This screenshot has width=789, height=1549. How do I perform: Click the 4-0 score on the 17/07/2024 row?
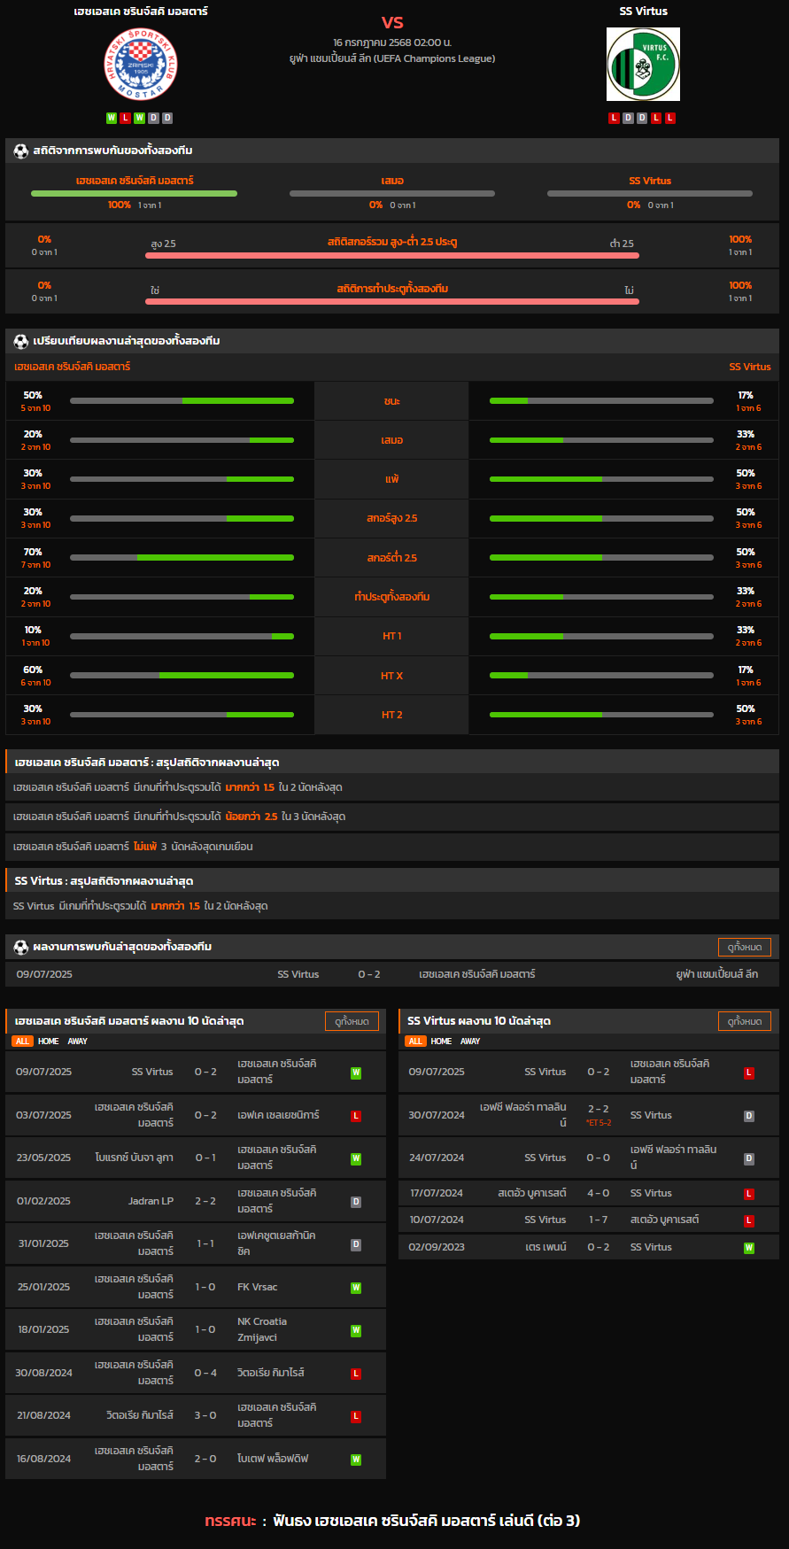pos(599,1193)
